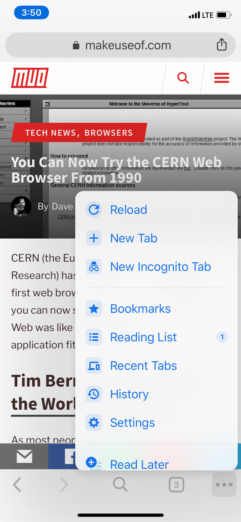Click the Facebook share icon
The width and height of the screenshot is (241, 522).
coord(70,456)
